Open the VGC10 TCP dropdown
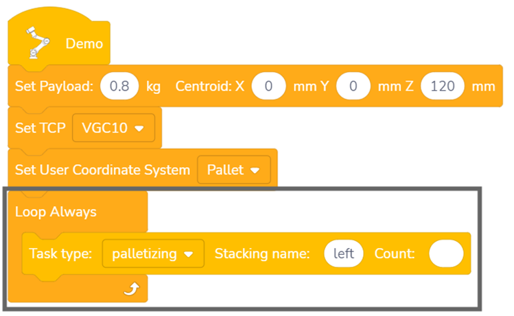 [113, 128]
